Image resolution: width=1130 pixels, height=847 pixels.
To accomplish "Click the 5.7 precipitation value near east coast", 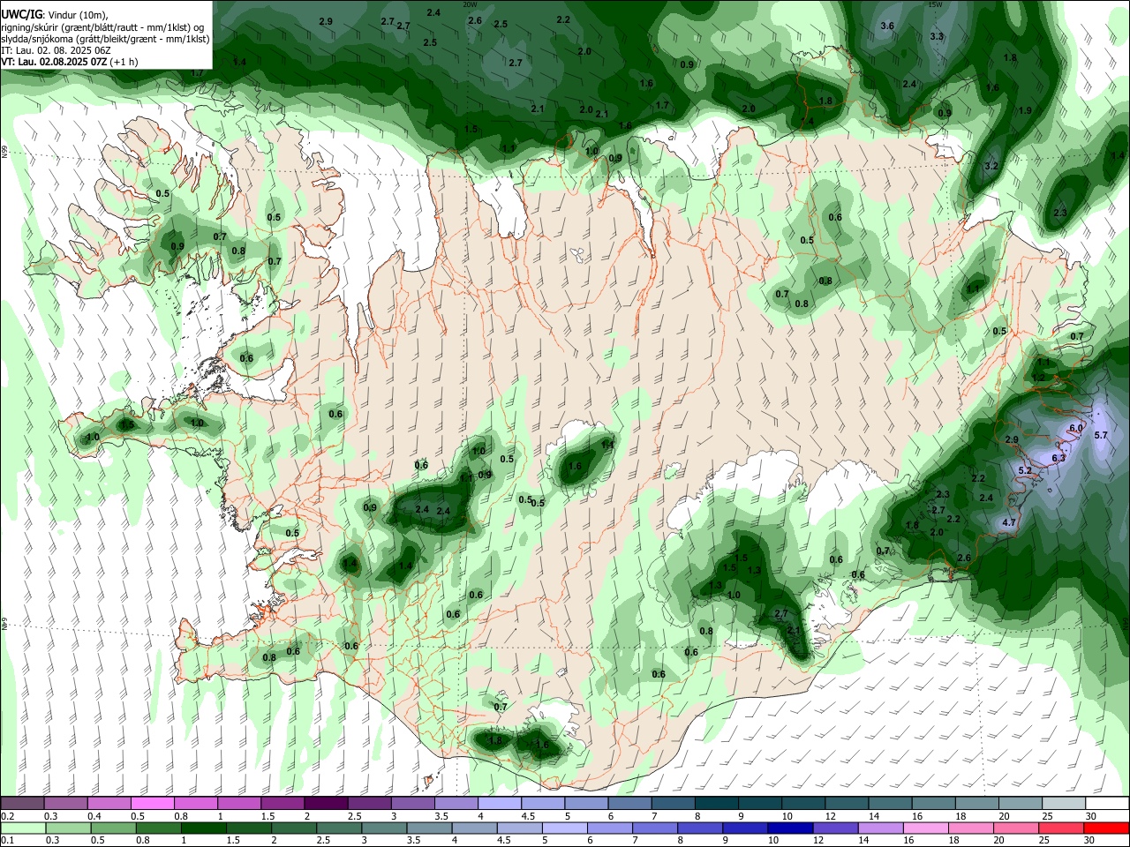I will 1101,436.
